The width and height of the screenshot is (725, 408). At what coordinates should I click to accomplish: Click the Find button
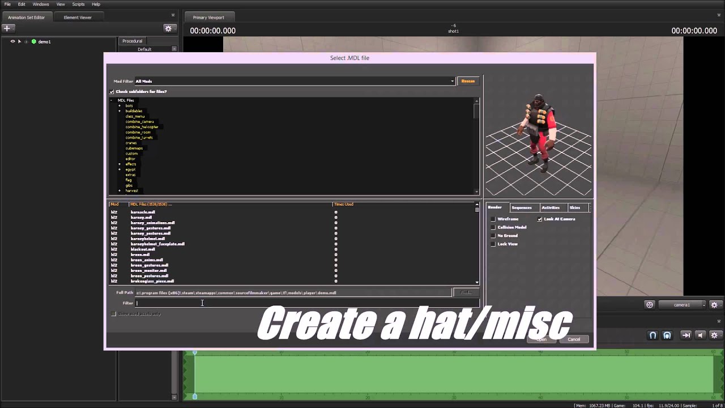click(466, 292)
